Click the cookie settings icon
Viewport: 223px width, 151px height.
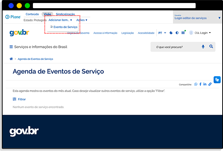click(x=171, y=33)
